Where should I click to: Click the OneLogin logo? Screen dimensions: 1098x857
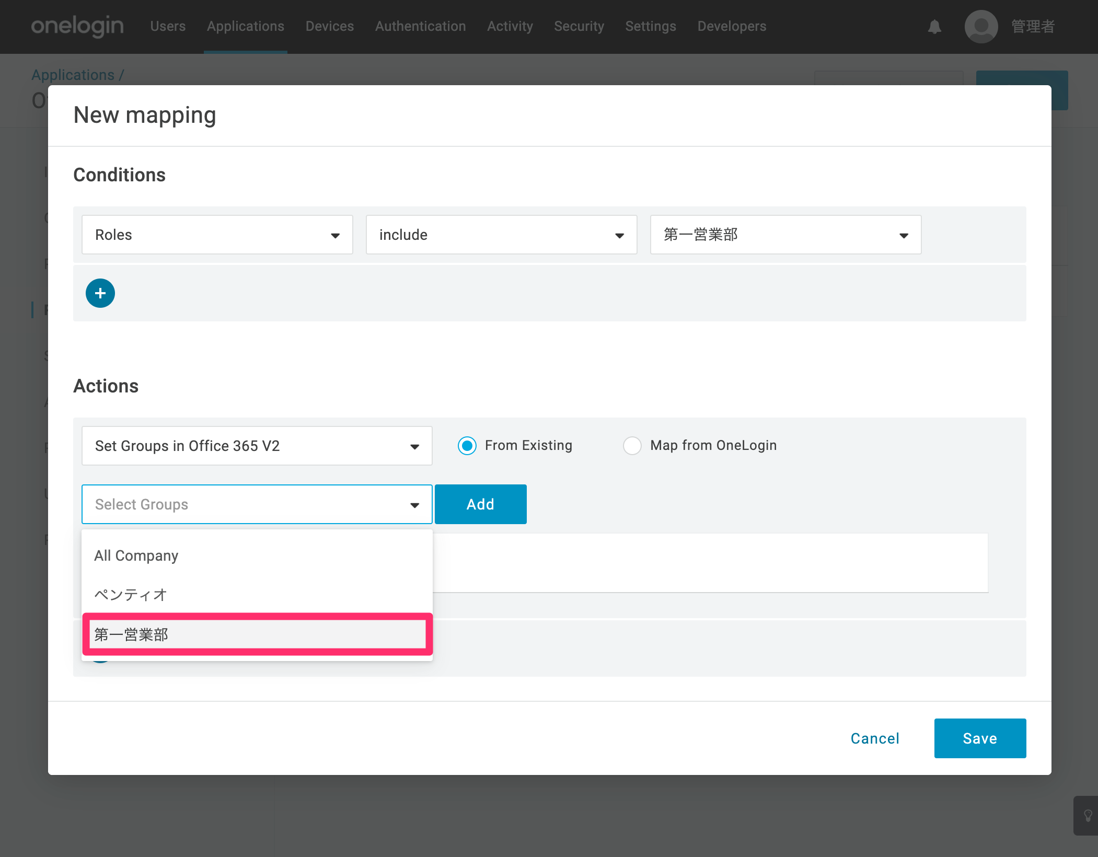point(77,26)
